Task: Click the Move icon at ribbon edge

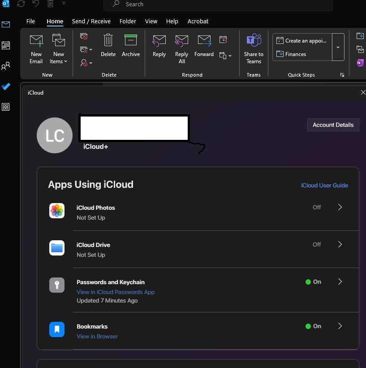Action: click(x=360, y=36)
